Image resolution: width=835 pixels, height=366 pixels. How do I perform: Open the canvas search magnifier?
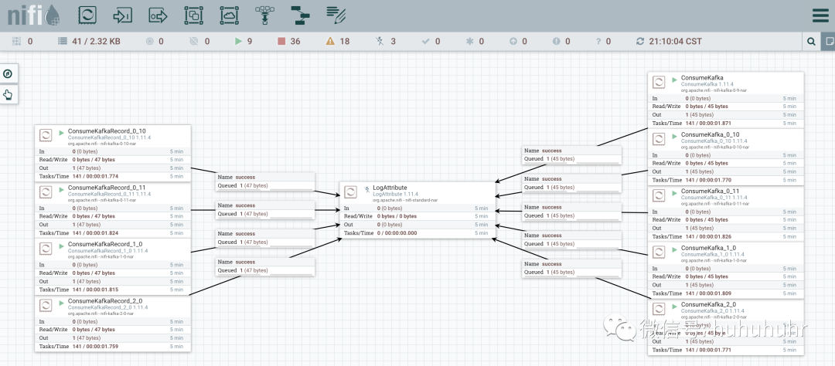point(811,42)
